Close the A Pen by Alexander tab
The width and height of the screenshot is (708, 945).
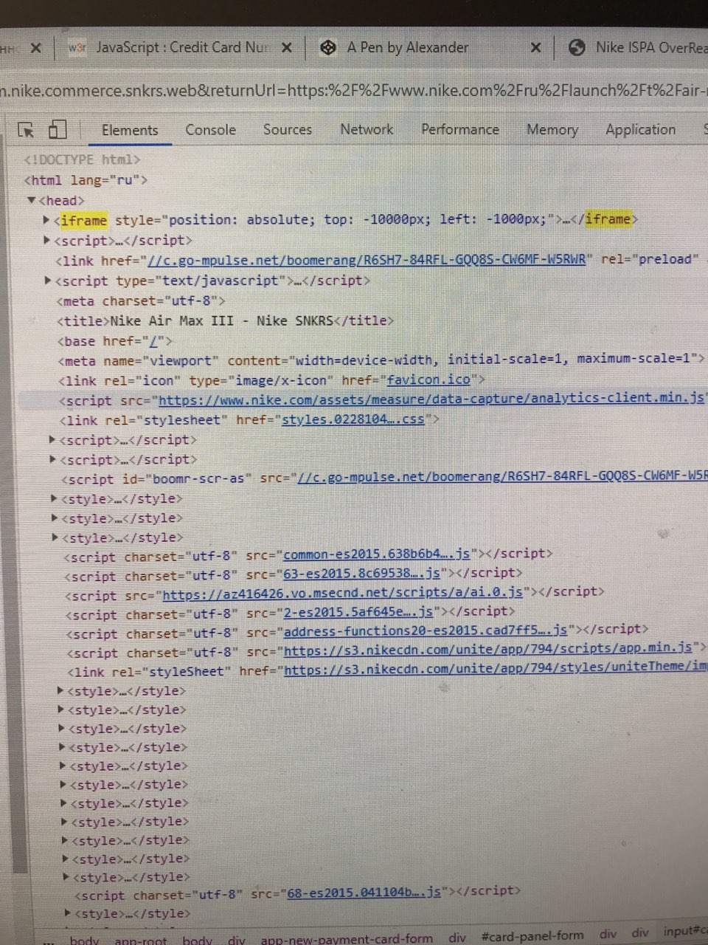tap(536, 48)
